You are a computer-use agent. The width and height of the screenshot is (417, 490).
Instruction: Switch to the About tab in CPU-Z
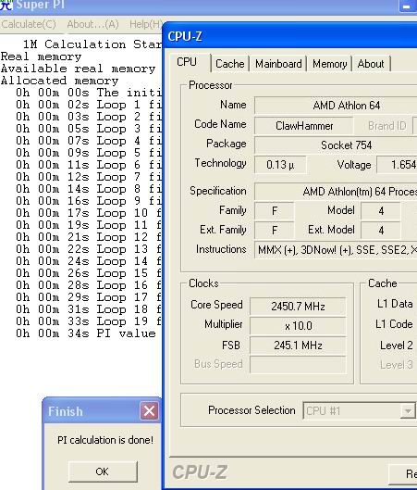coord(371,64)
